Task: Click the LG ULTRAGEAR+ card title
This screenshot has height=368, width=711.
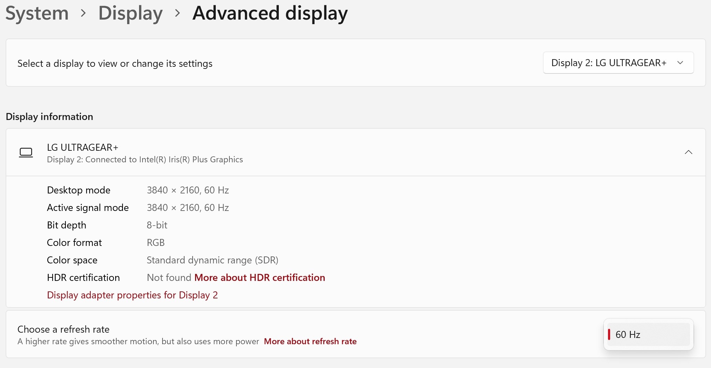Action: coord(83,147)
